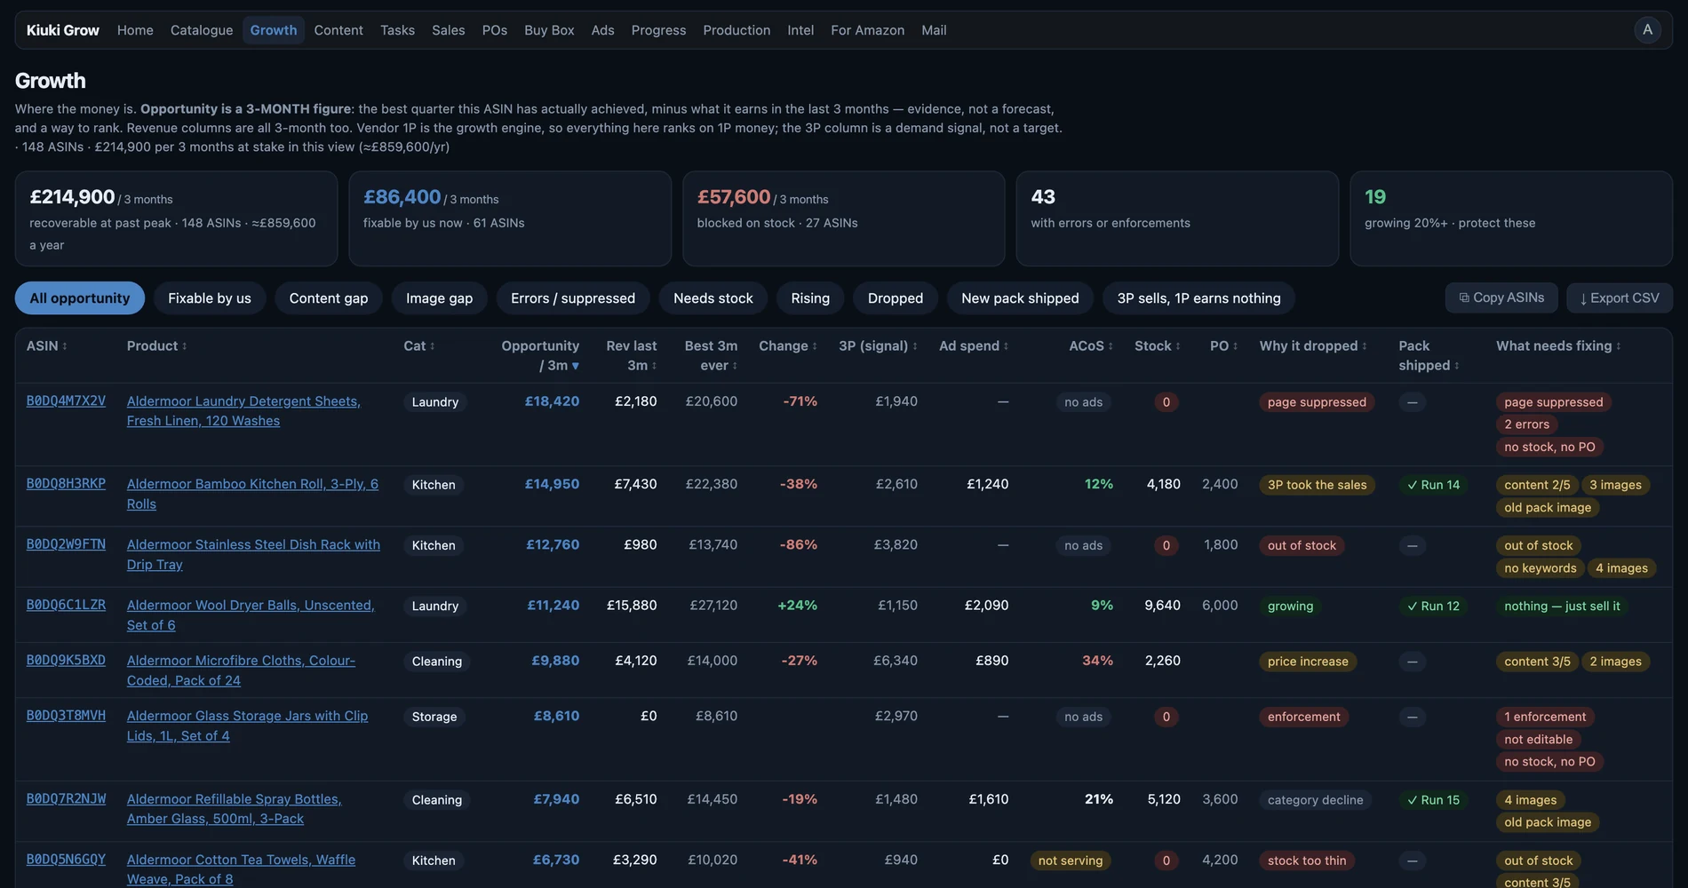The height and width of the screenshot is (888, 1688).
Task: Click the Copy ASINs button
Action: (x=1501, y=298)
